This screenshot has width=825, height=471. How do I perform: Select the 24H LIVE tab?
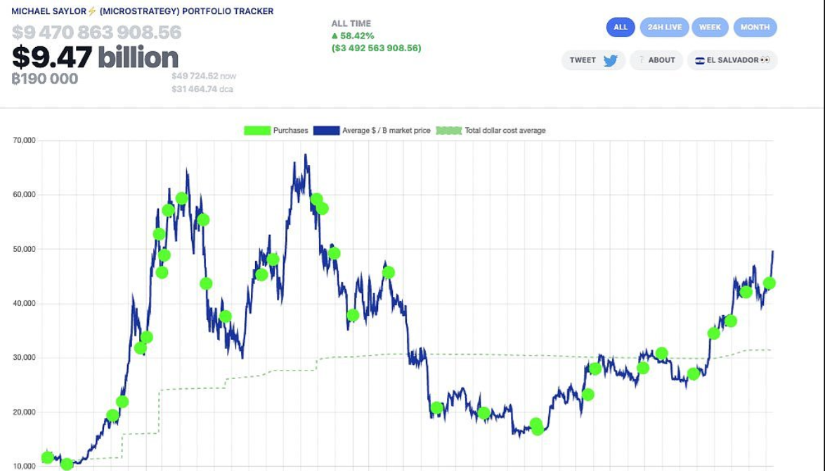664,27
